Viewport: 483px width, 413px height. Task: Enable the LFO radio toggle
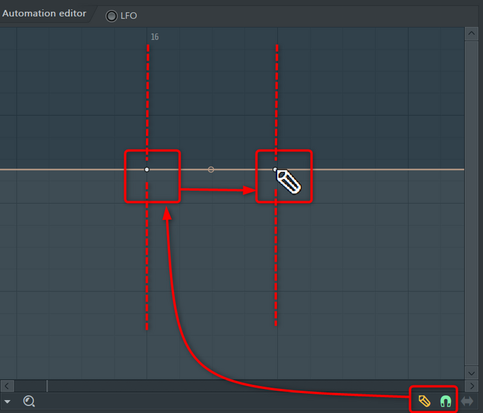111,16
